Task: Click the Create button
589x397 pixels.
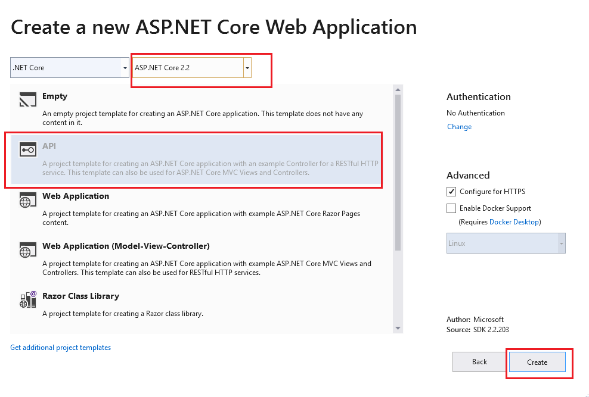Action: (537, 362)
